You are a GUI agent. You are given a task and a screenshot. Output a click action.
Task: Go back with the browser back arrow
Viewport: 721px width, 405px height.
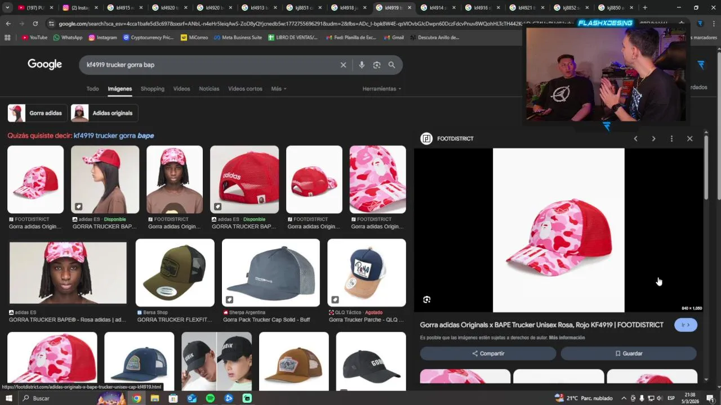pyautogui.click(x=8, y=24)
